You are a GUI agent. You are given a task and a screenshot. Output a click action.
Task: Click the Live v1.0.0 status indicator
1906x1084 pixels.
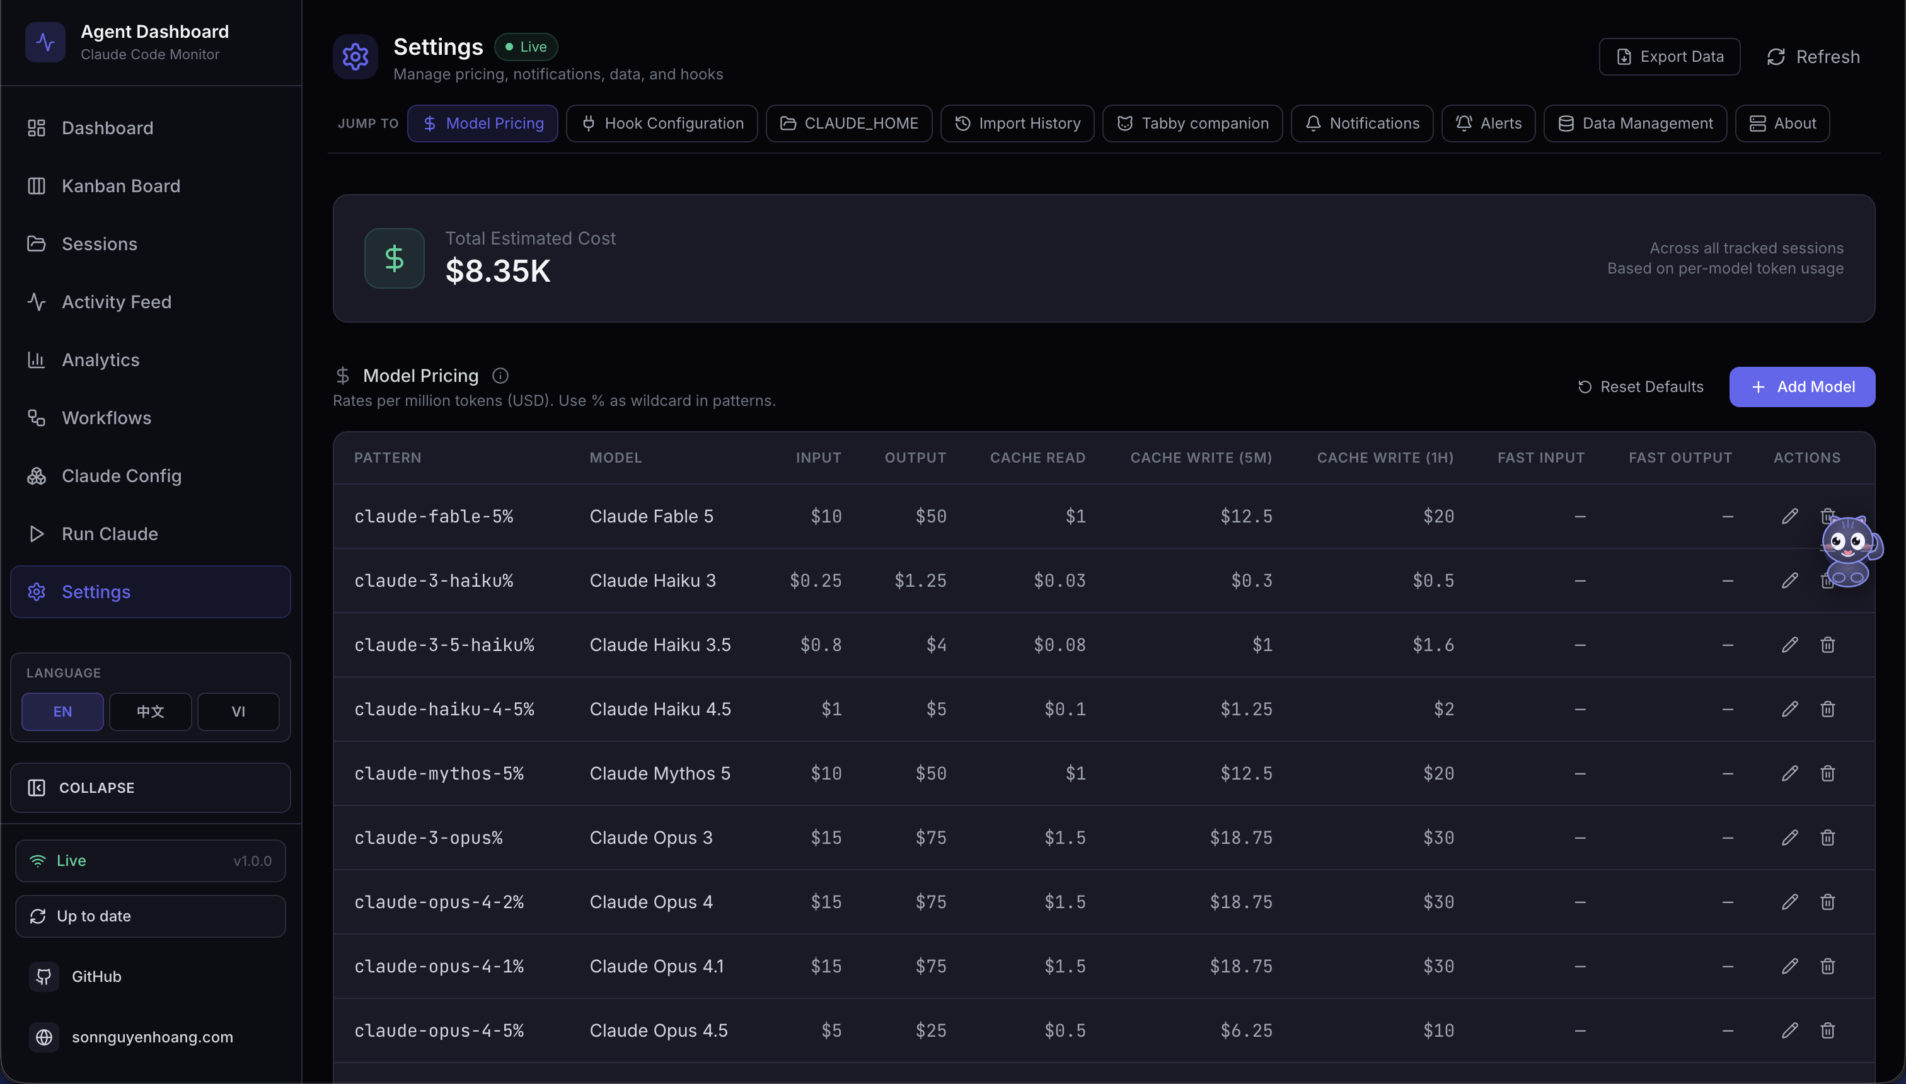pos(151,862)
